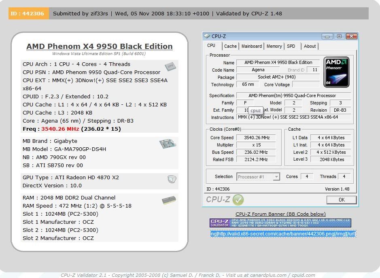This screenshot has height=278, width=380.
Task: Maximize the CPU-Z window
Action: coord(339,36)
